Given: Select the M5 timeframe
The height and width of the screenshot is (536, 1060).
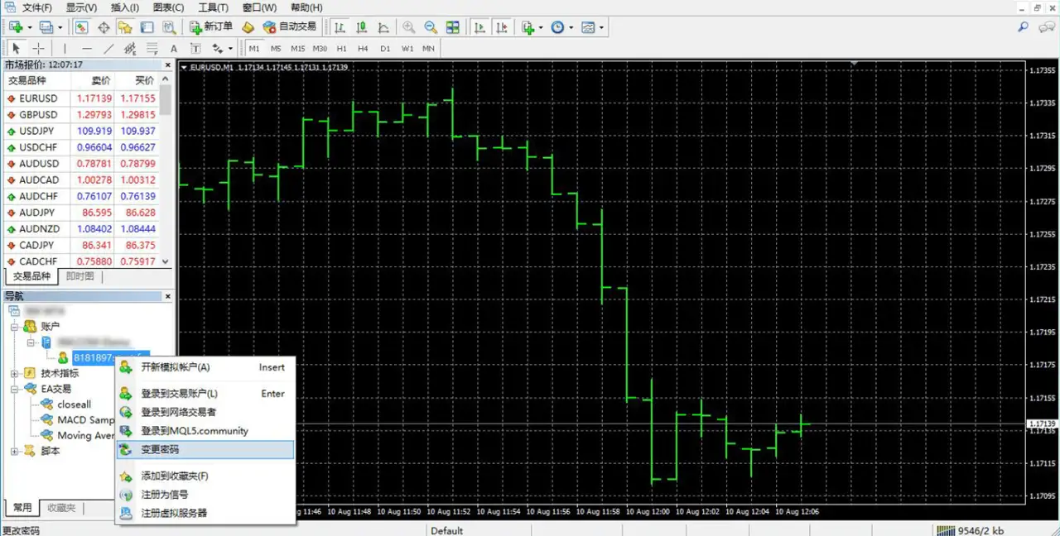Looking at the screenshot, I should pyautogui.click(x=276, y=49).
